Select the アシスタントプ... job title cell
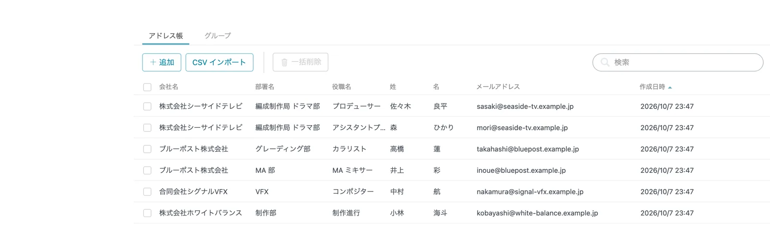The image size is (770, 240). click(x=359, y=128)
